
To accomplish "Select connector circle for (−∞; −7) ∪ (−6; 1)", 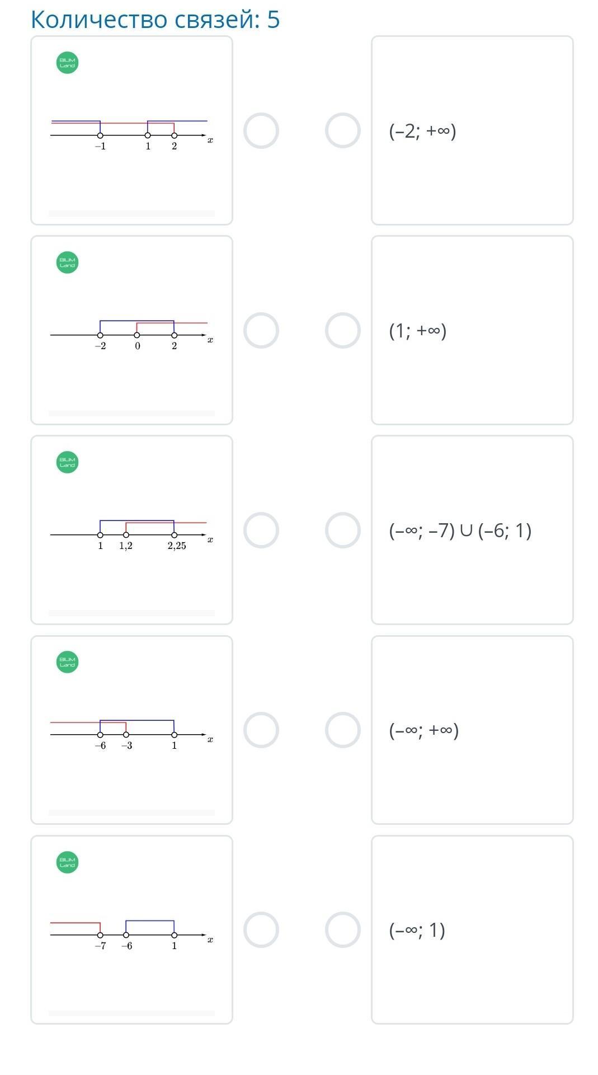I will click(343, 531).
